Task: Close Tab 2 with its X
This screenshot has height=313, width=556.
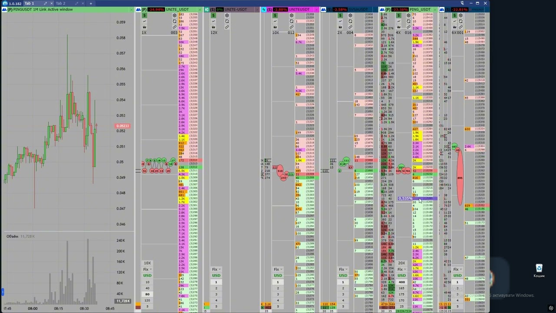Action: [x=84, y=3]
